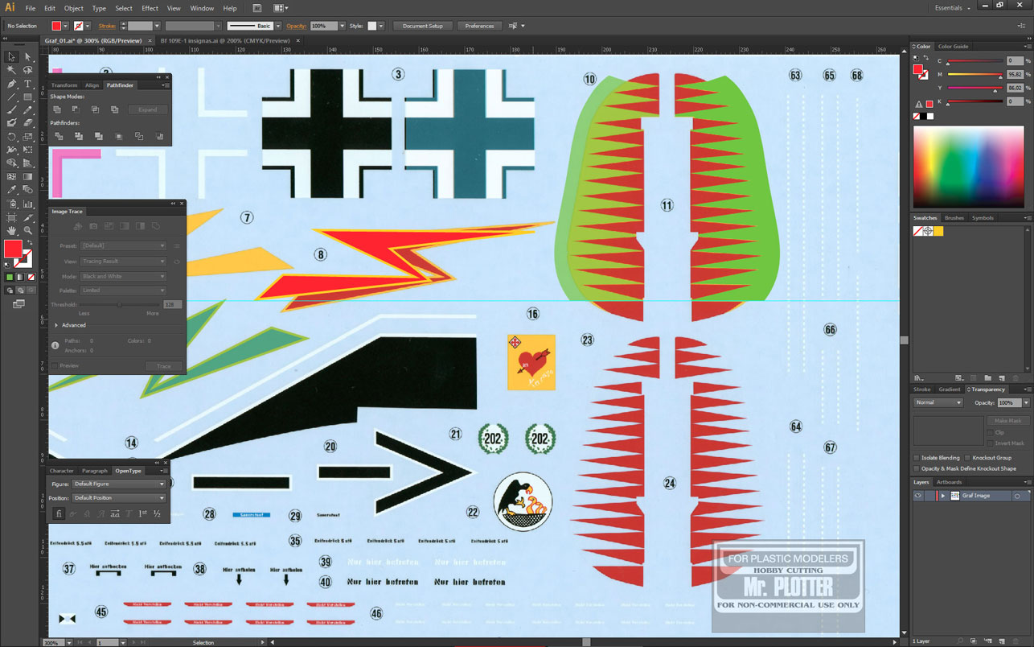Click the Make Mask button

(1007, 421)
